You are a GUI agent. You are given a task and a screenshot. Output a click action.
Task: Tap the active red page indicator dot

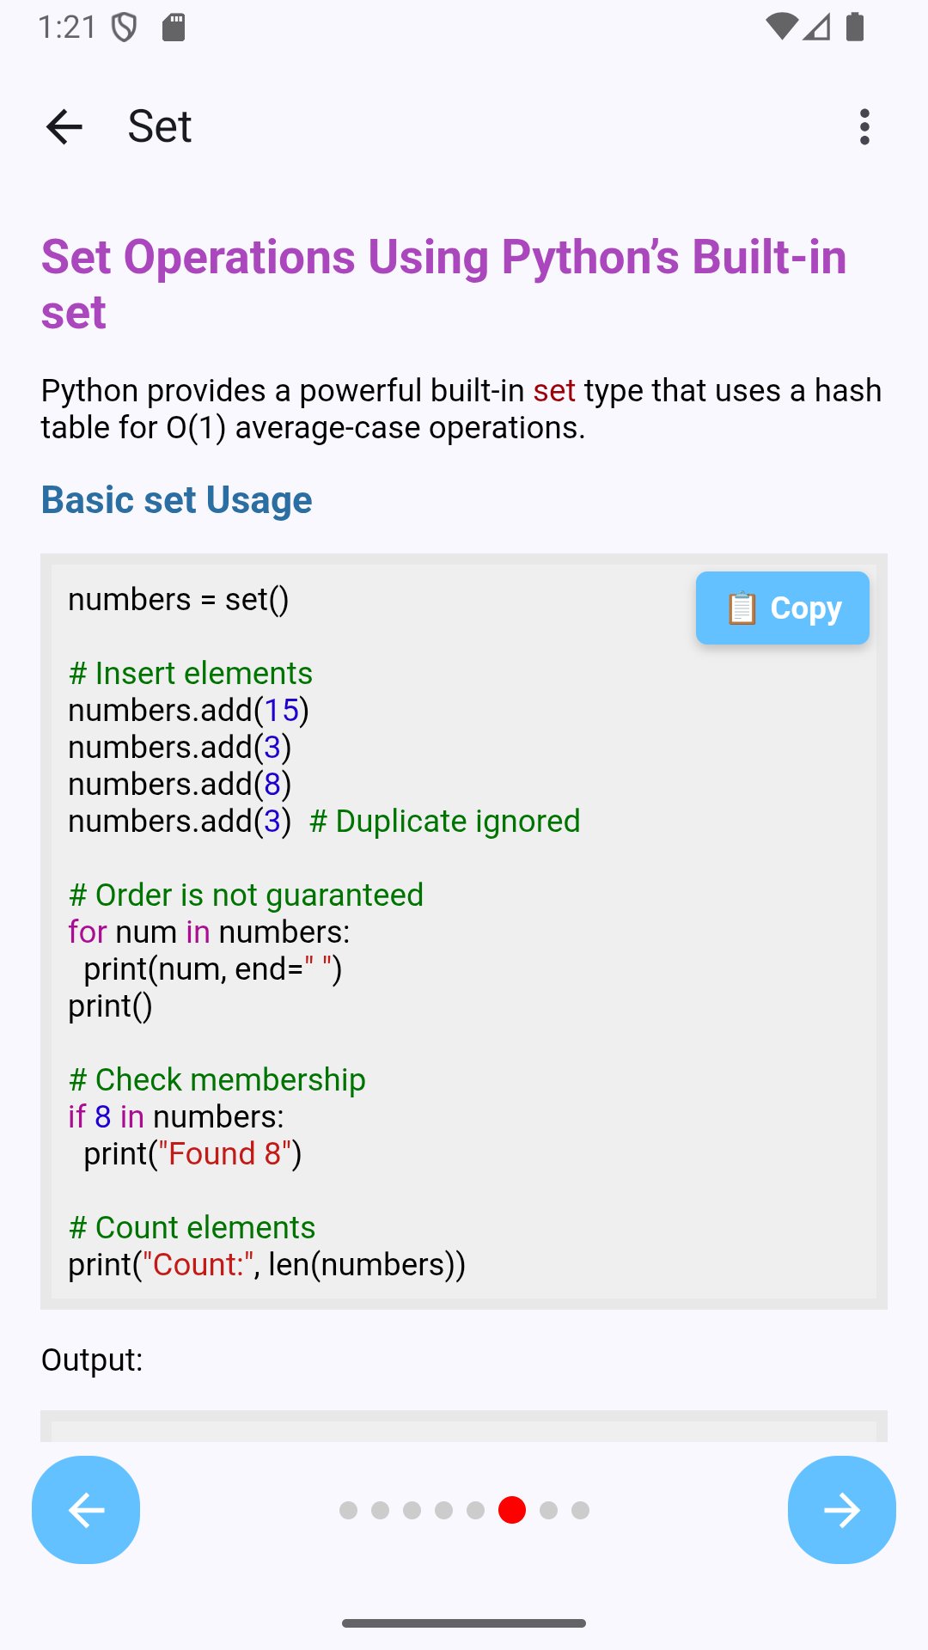[512, 1510]
